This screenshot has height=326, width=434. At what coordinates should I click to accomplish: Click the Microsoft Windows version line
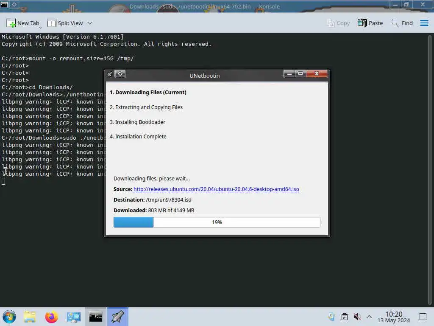(63, 37)
